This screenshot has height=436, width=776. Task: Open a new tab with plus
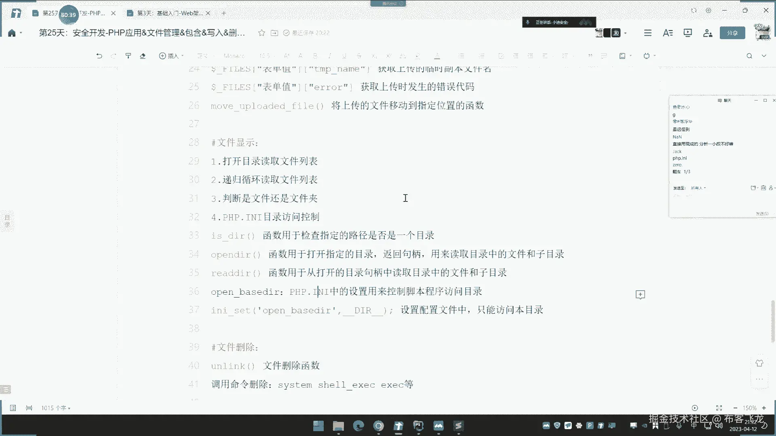click(x=224, y=13)
